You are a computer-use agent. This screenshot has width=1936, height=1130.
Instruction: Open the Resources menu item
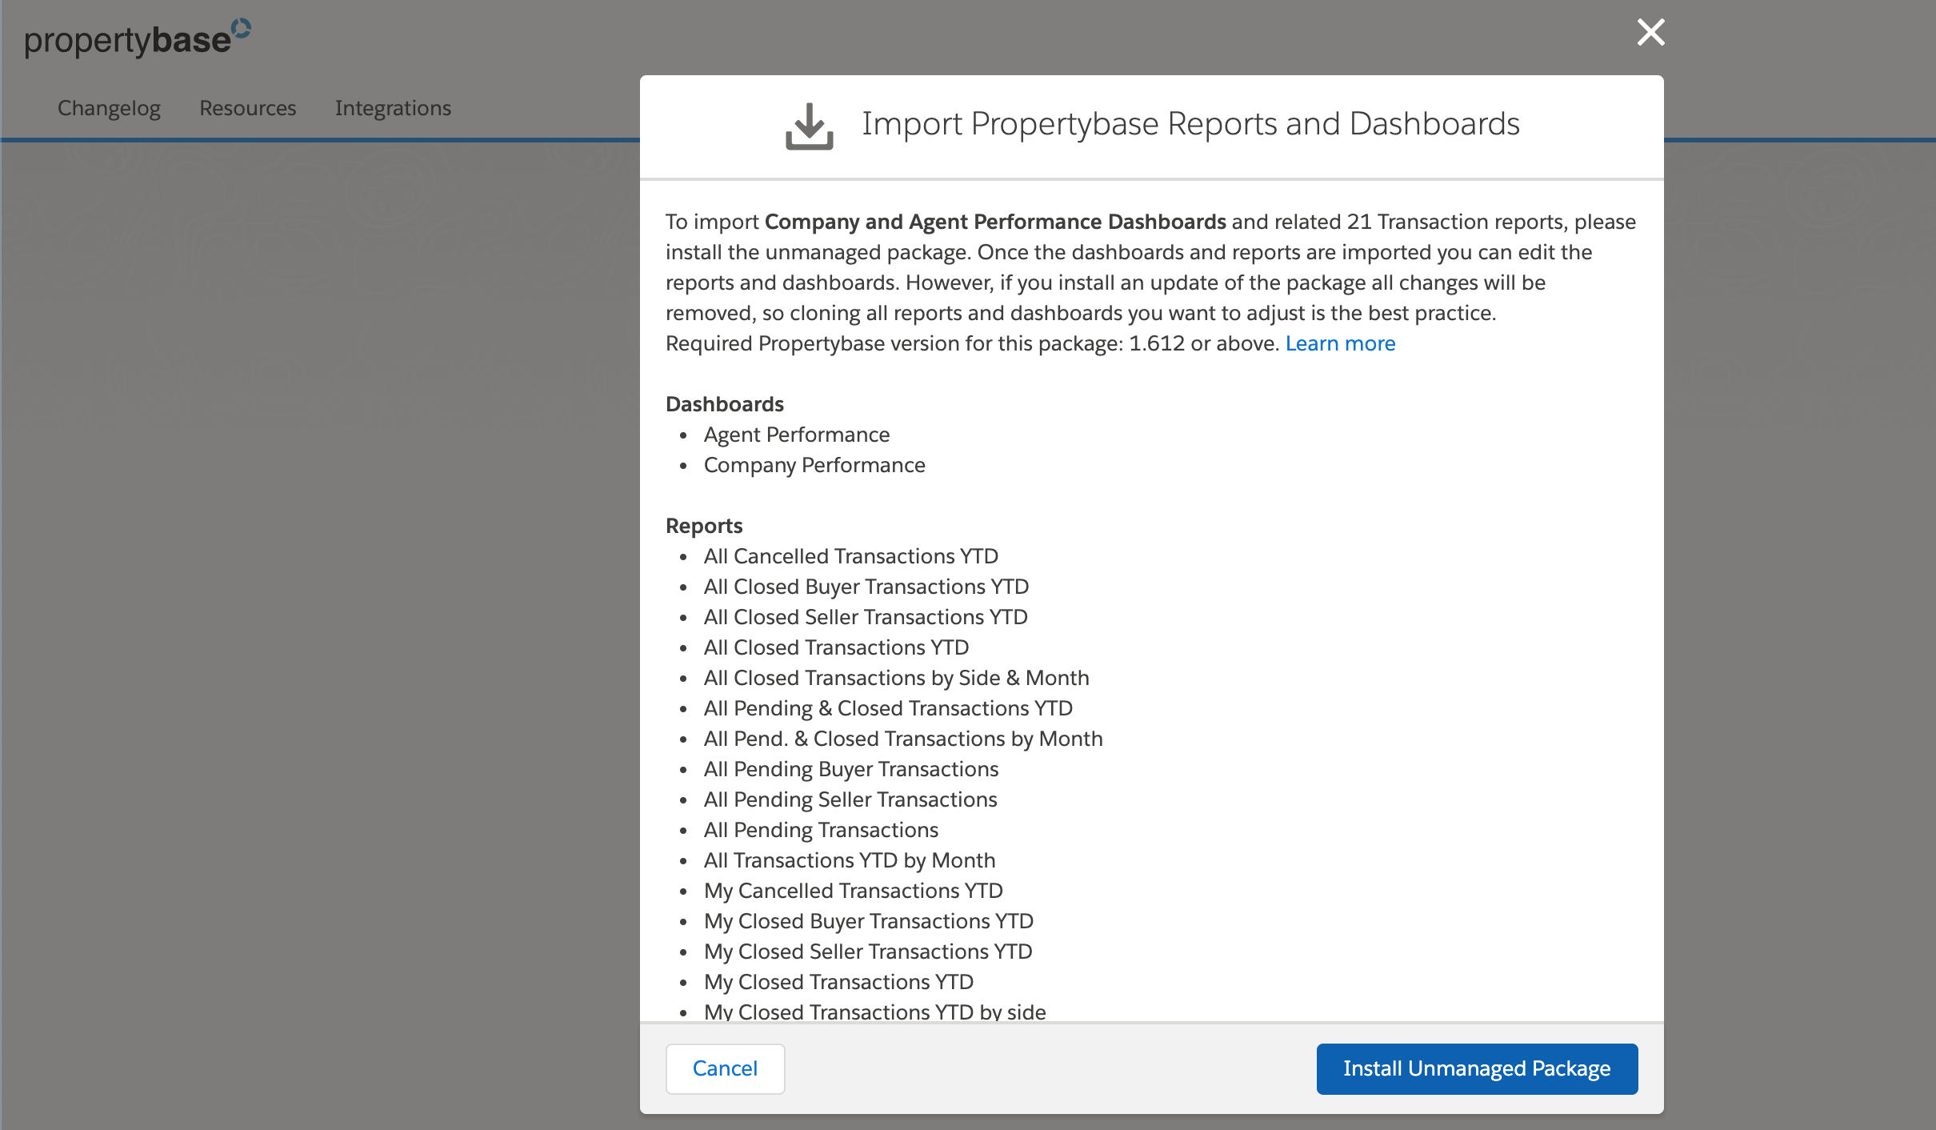[x=247, y=108]
